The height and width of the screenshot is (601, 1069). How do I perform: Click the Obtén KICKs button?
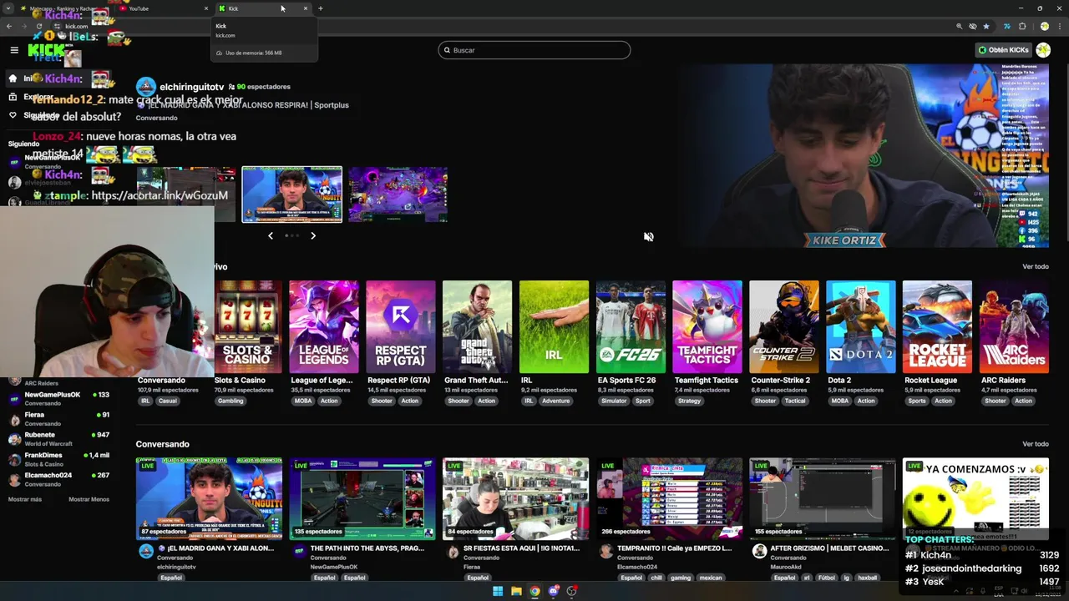click(1004, 50)
